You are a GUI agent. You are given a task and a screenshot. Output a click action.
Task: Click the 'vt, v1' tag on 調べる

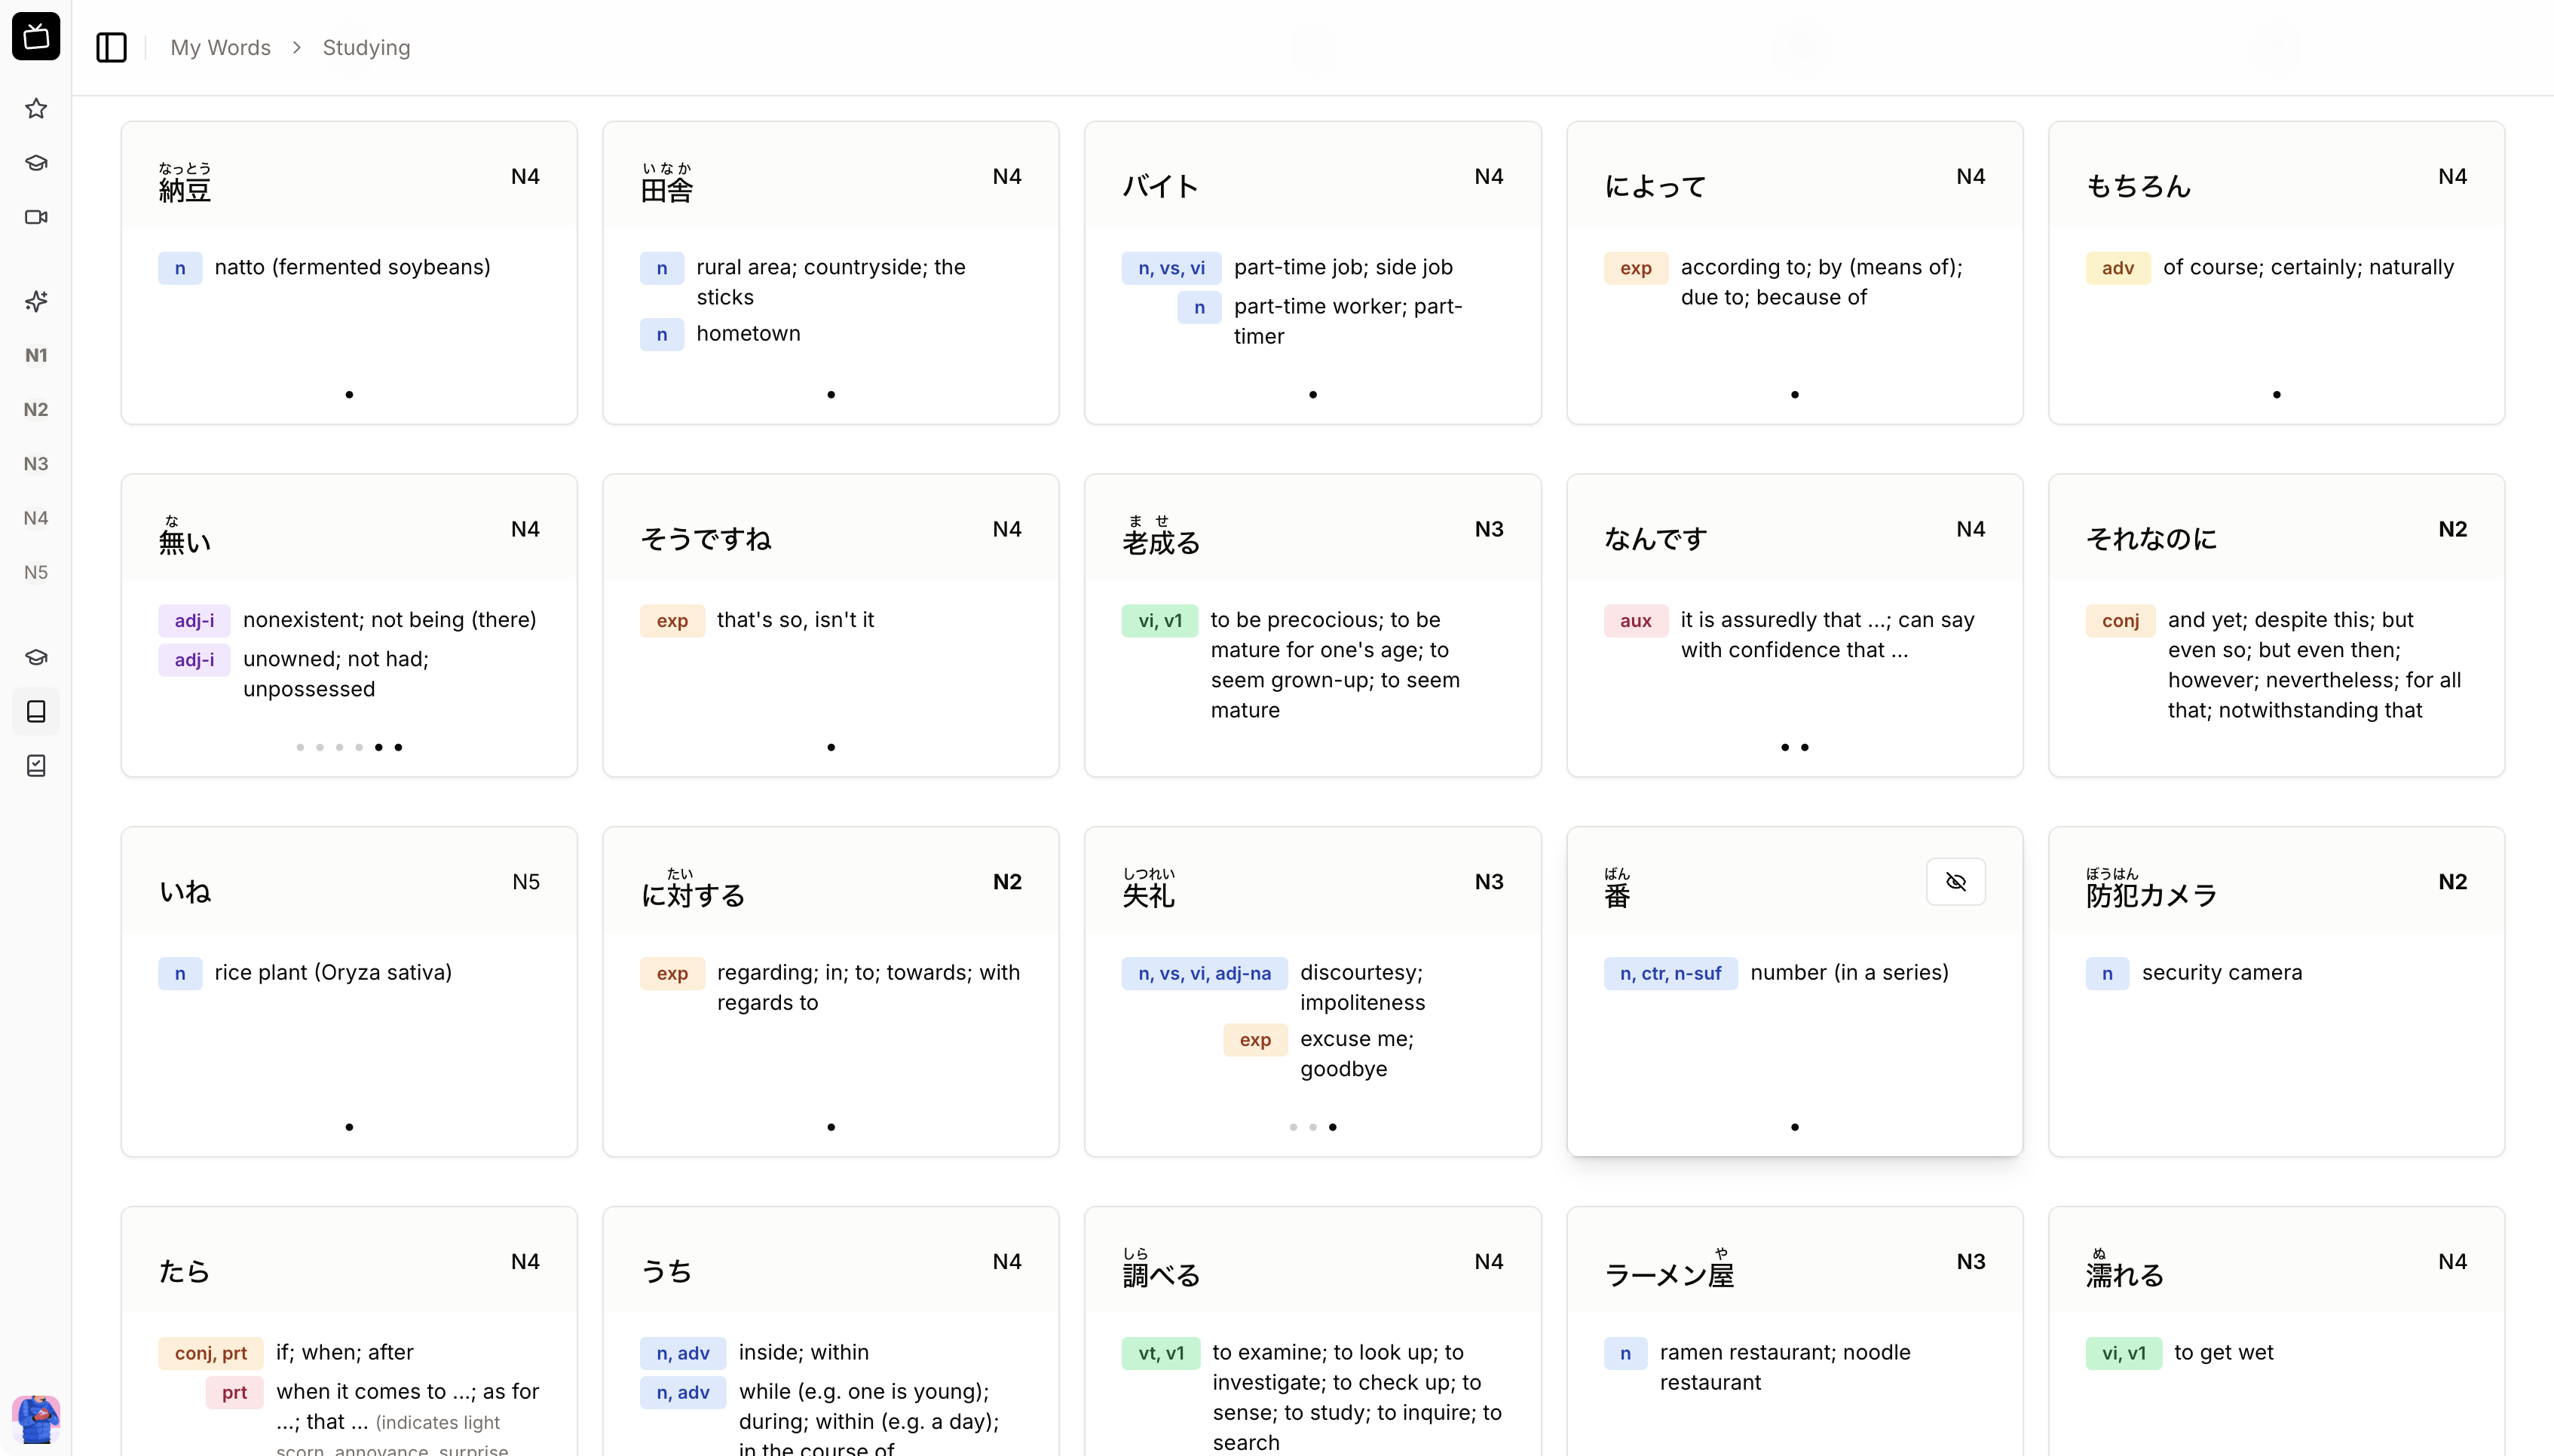pyautogui.click(x=1160, y=1353)
